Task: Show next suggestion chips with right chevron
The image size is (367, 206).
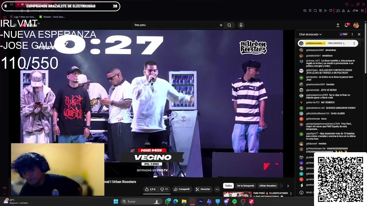Action: pyautogui.click(x=288, y=186)
